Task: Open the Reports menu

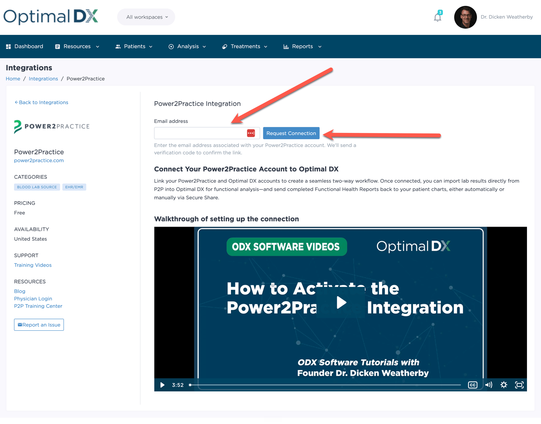Action: pyautogui.click(x=302, y=47)
